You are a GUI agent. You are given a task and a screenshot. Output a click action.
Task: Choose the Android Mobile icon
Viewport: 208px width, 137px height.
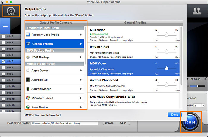(x=28, y=89)
